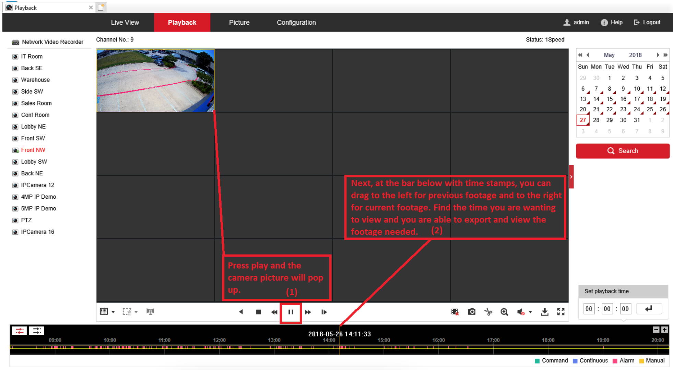
Task: Go to next month in calendar
Action: tap(658, 55)
